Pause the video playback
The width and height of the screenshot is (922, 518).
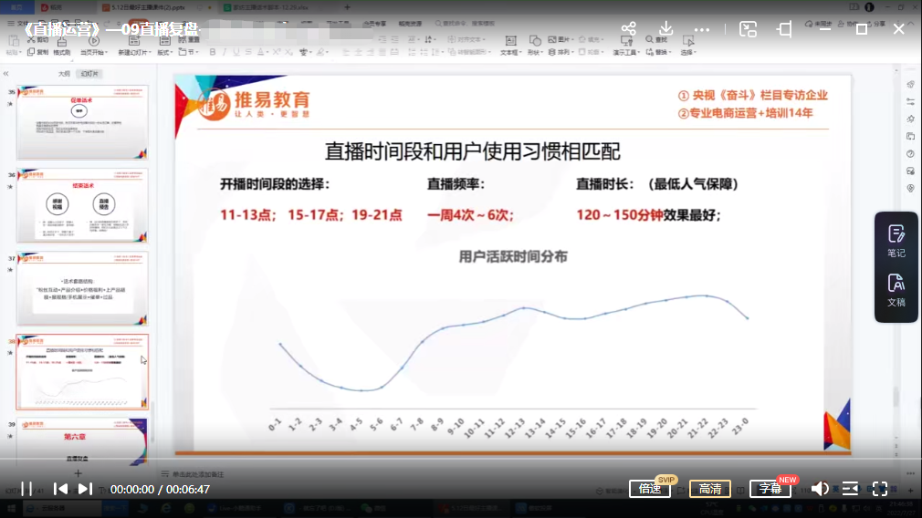[x=26, y=489]
